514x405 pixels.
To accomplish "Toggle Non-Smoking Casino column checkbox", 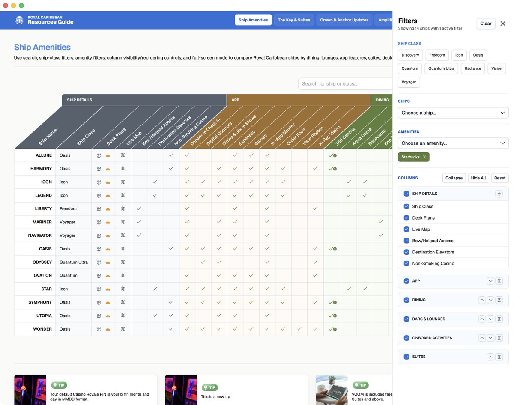I will click(406, 264).
